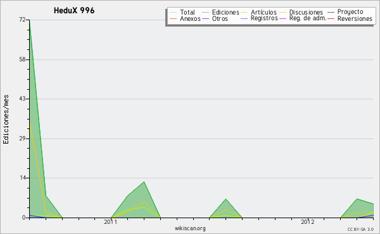Viewport: 380px width, 234px height.
Task: Click the y-axis value 29
Action: coord(22,139)
